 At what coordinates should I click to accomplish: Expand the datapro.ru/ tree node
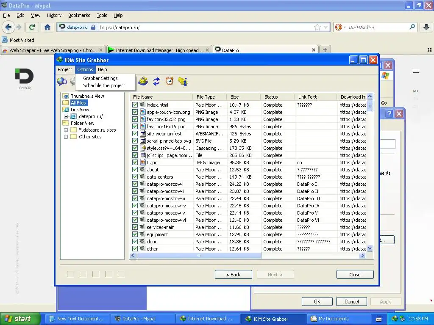pyautogui.click(x=66, y=116)
